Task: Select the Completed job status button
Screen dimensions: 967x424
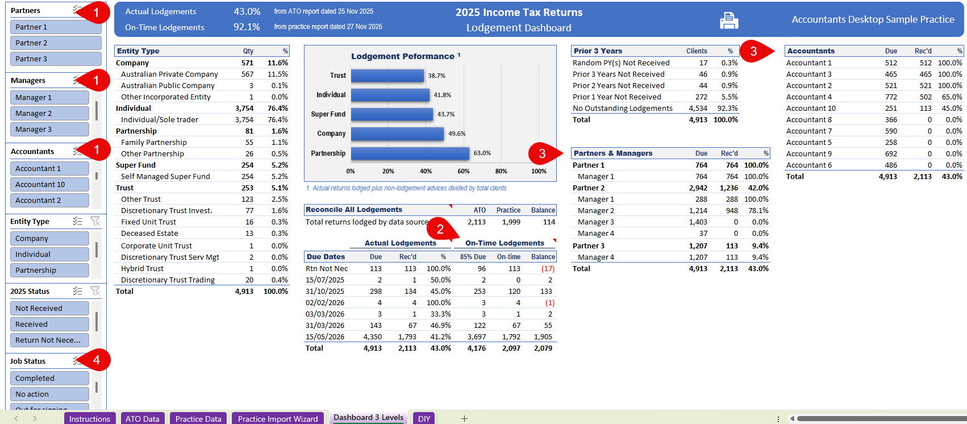Action: pyautogui.click(x=49, y=378)
